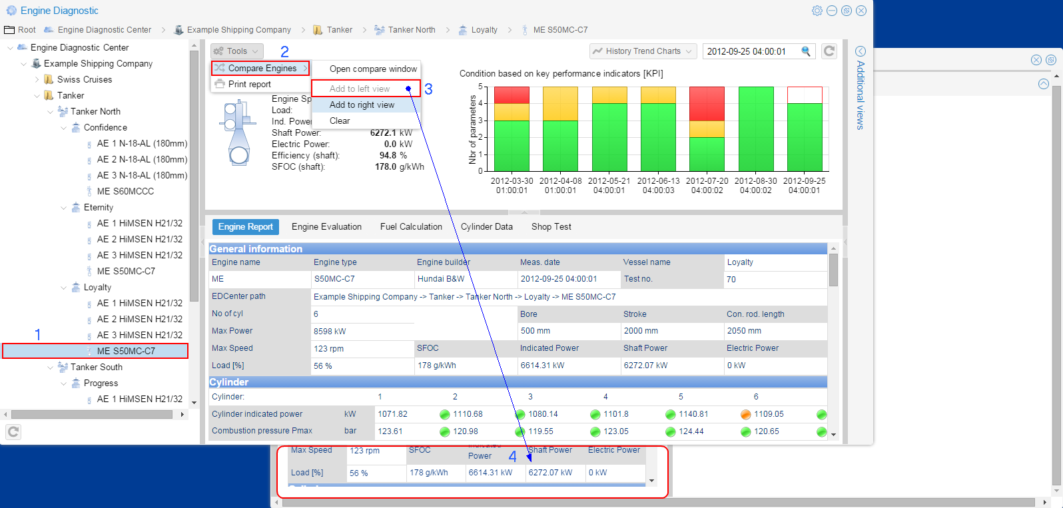
Task: Click the 2012-07-20 KPI bar
Action: [x=707, y=129]
